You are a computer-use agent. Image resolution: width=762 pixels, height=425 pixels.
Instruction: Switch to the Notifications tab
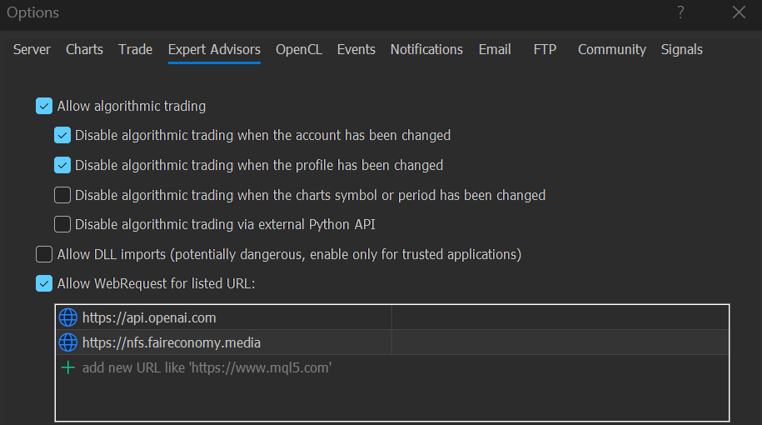(x=426, y=50)
